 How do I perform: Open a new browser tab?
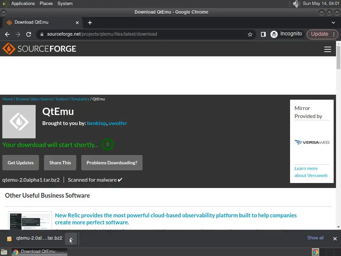(x=90, y=23)
